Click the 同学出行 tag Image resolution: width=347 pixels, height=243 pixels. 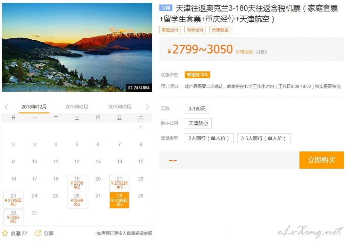coord(195,30)
